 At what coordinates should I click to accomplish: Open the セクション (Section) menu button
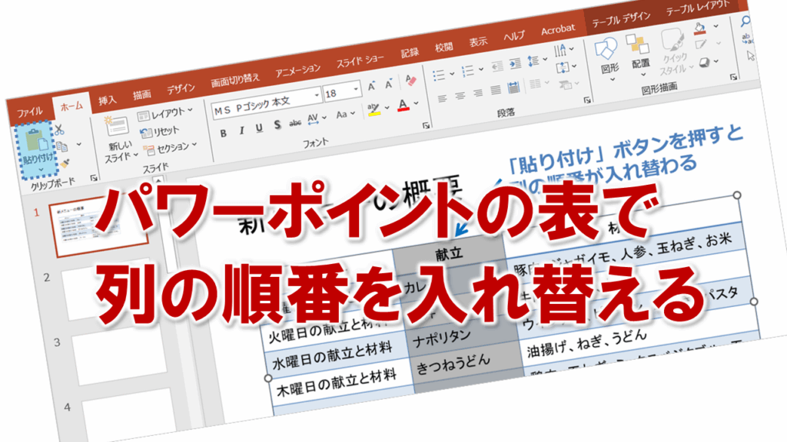tap(171, 146)
